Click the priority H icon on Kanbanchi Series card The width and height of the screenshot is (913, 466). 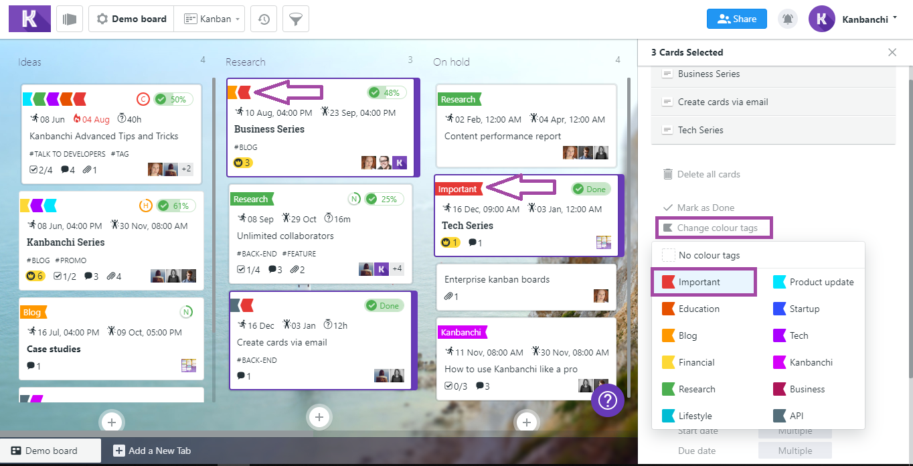point(145,206)
